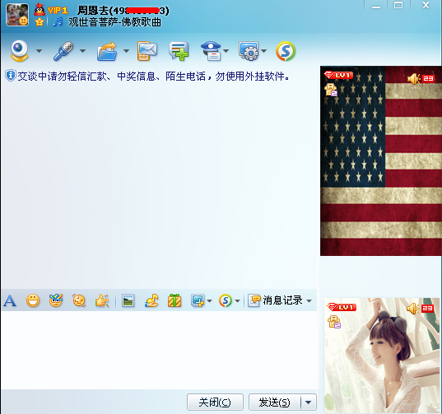Send a gift with the gift box icon

tap(174, 300)
